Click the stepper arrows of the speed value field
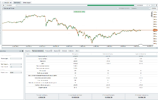Screen dimensions: 158x100 157,9
